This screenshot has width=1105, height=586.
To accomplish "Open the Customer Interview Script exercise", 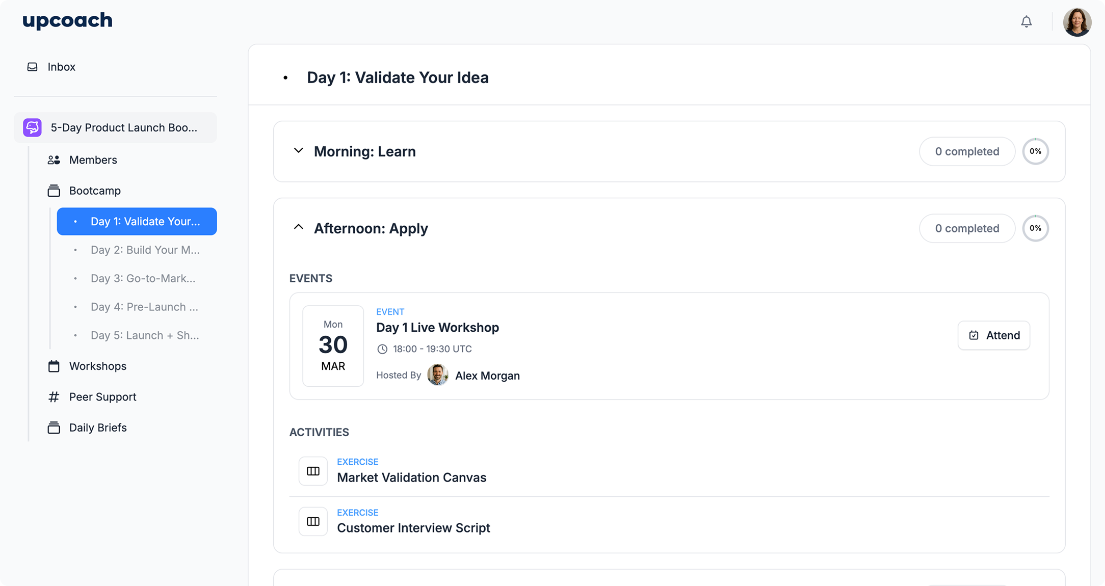I will click(413, 528).
